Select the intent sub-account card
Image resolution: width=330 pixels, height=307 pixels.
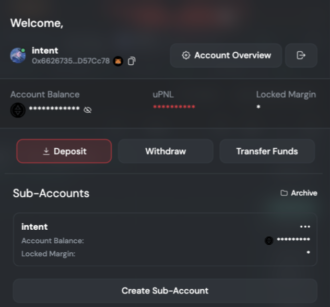pos(165,240)
